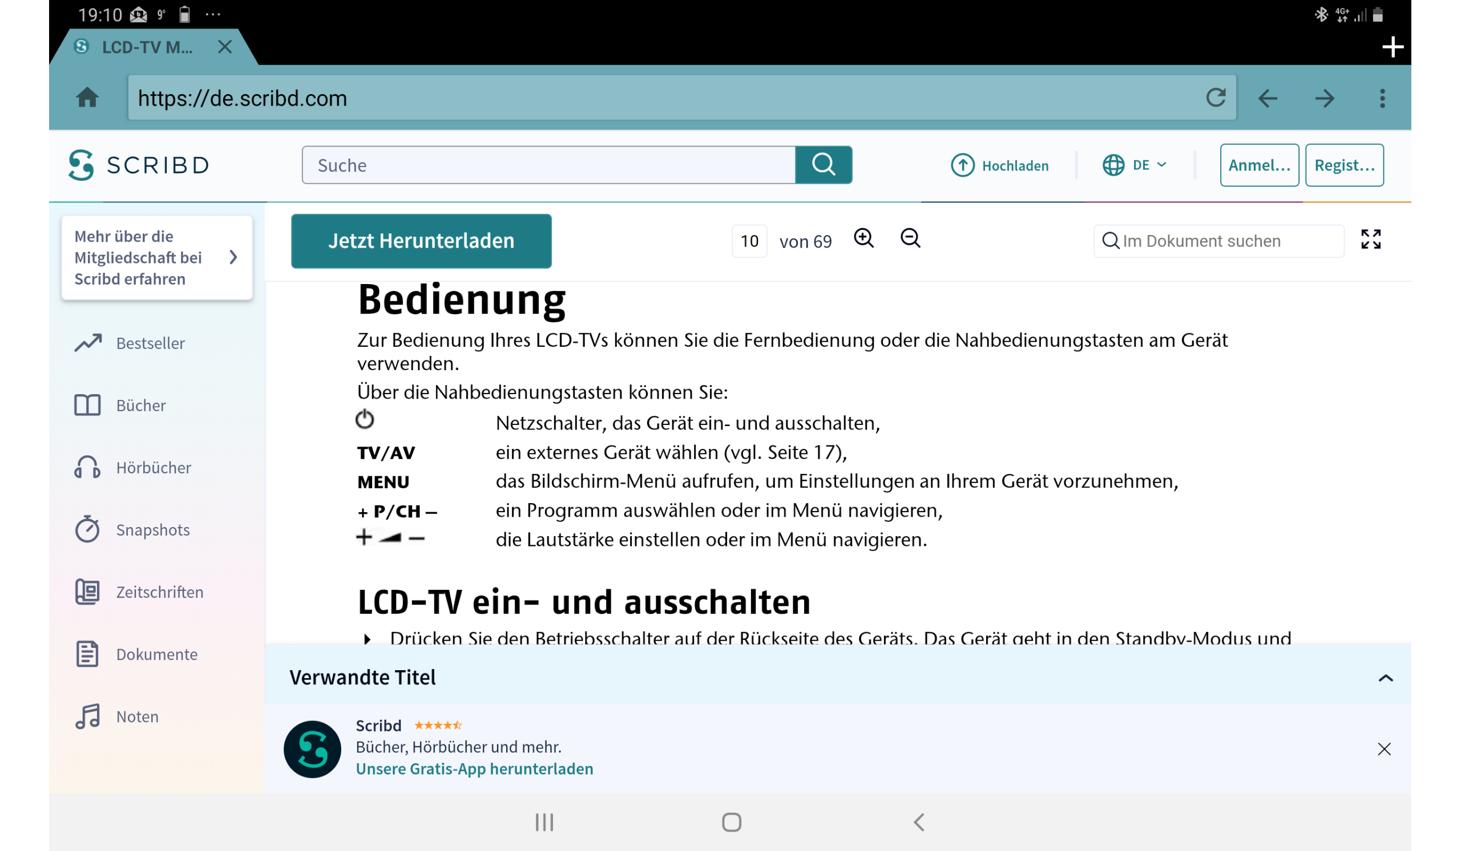
Task: Open the Snapshots section
Action: click(152, 529)
